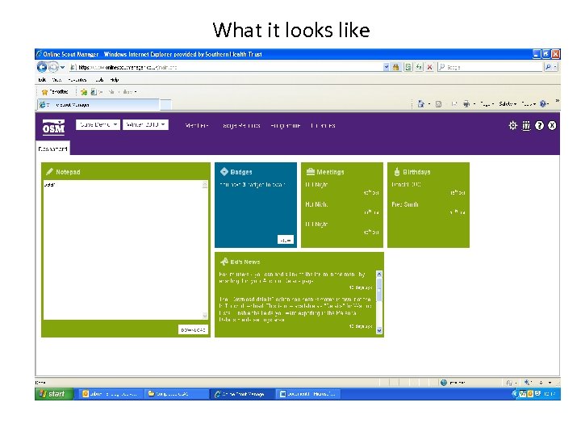The width and height of the screenshot is (581, 436).
Task: Click the Download button under Notepad
Action: (x=193, y=329)
